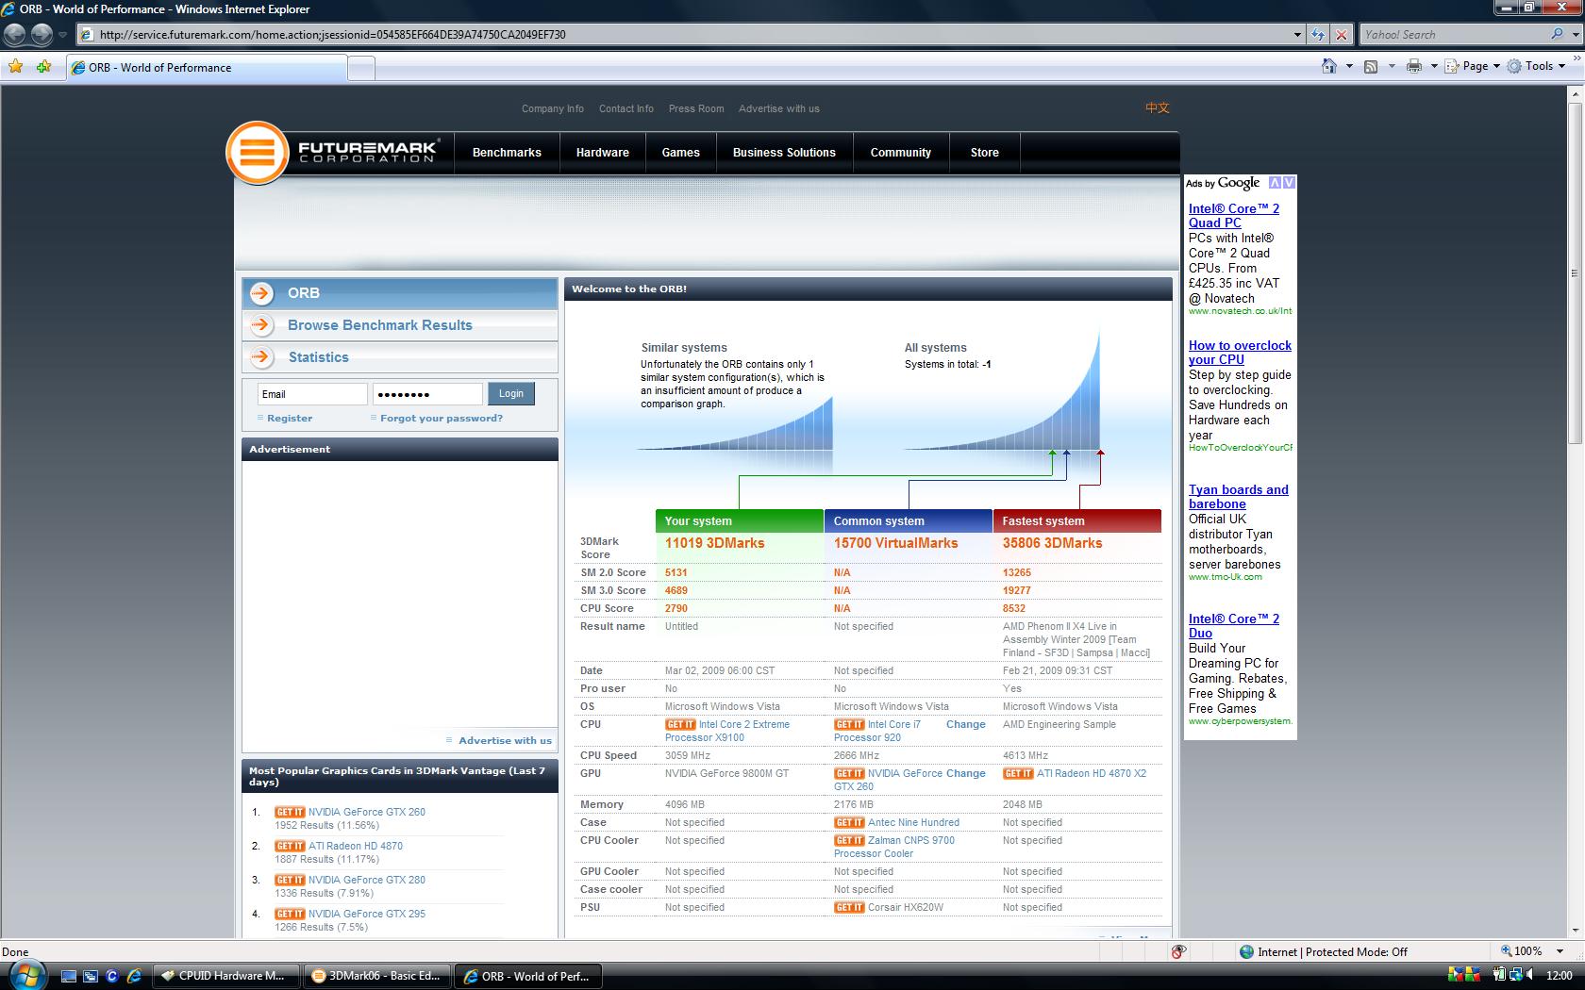Open the Print options dropdown arrow
This screenshot has width=1585, height=990.
tap(1433, 66)
